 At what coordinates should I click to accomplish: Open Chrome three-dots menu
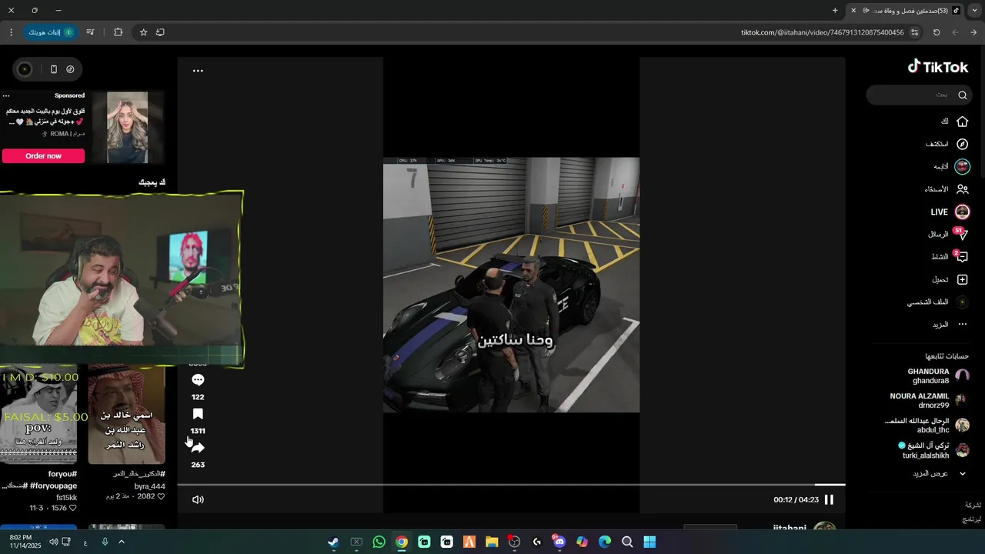click(x=11, y=32)
